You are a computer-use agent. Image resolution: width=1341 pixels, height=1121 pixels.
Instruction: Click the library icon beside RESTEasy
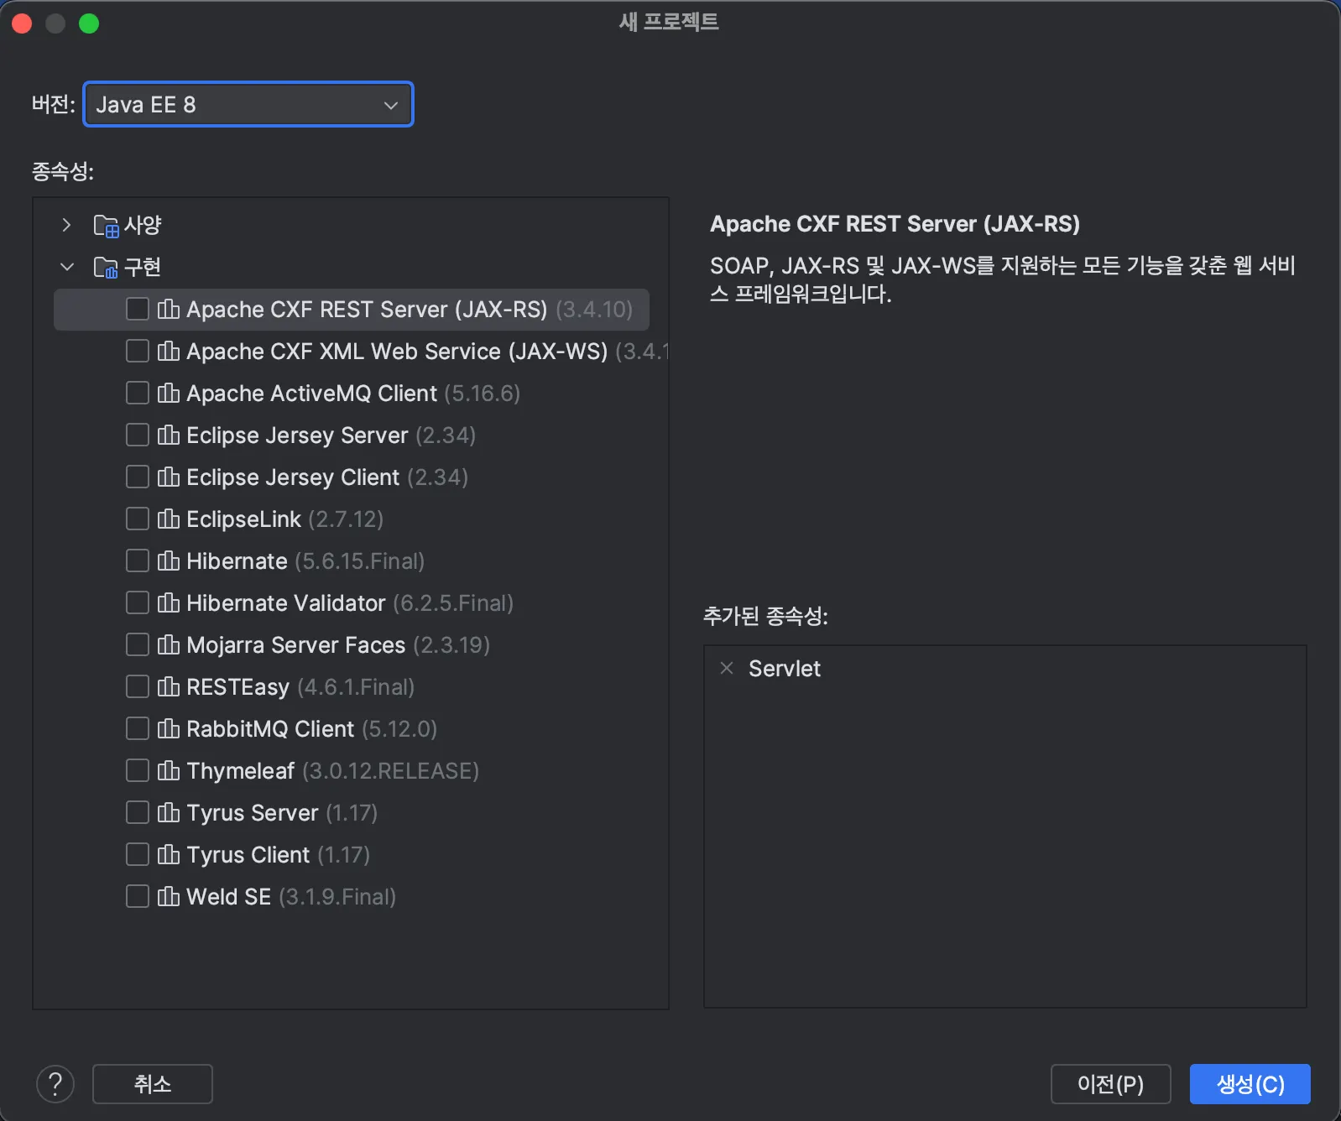point(169,687)
